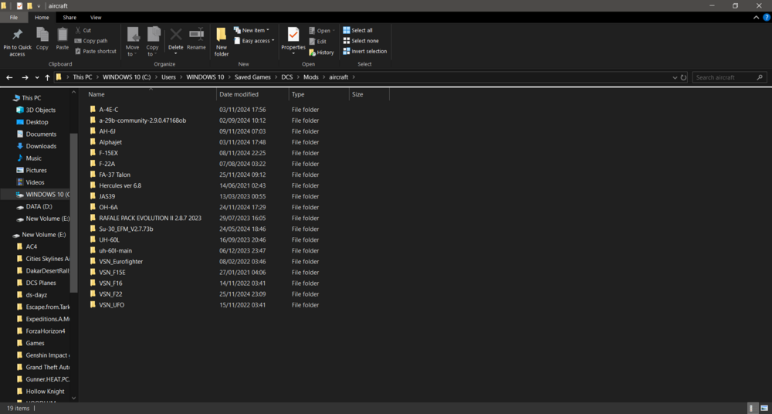Image resolution: width=772 pixels, height=414 pixels.
Task: Collapse the ribbon with the chevron
Action: 757,17
